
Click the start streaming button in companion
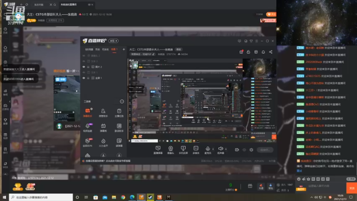[x=265, y=150]
